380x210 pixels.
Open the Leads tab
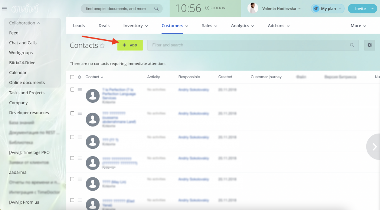(x=79, y=26)
